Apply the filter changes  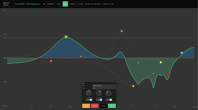coord(112,106)
